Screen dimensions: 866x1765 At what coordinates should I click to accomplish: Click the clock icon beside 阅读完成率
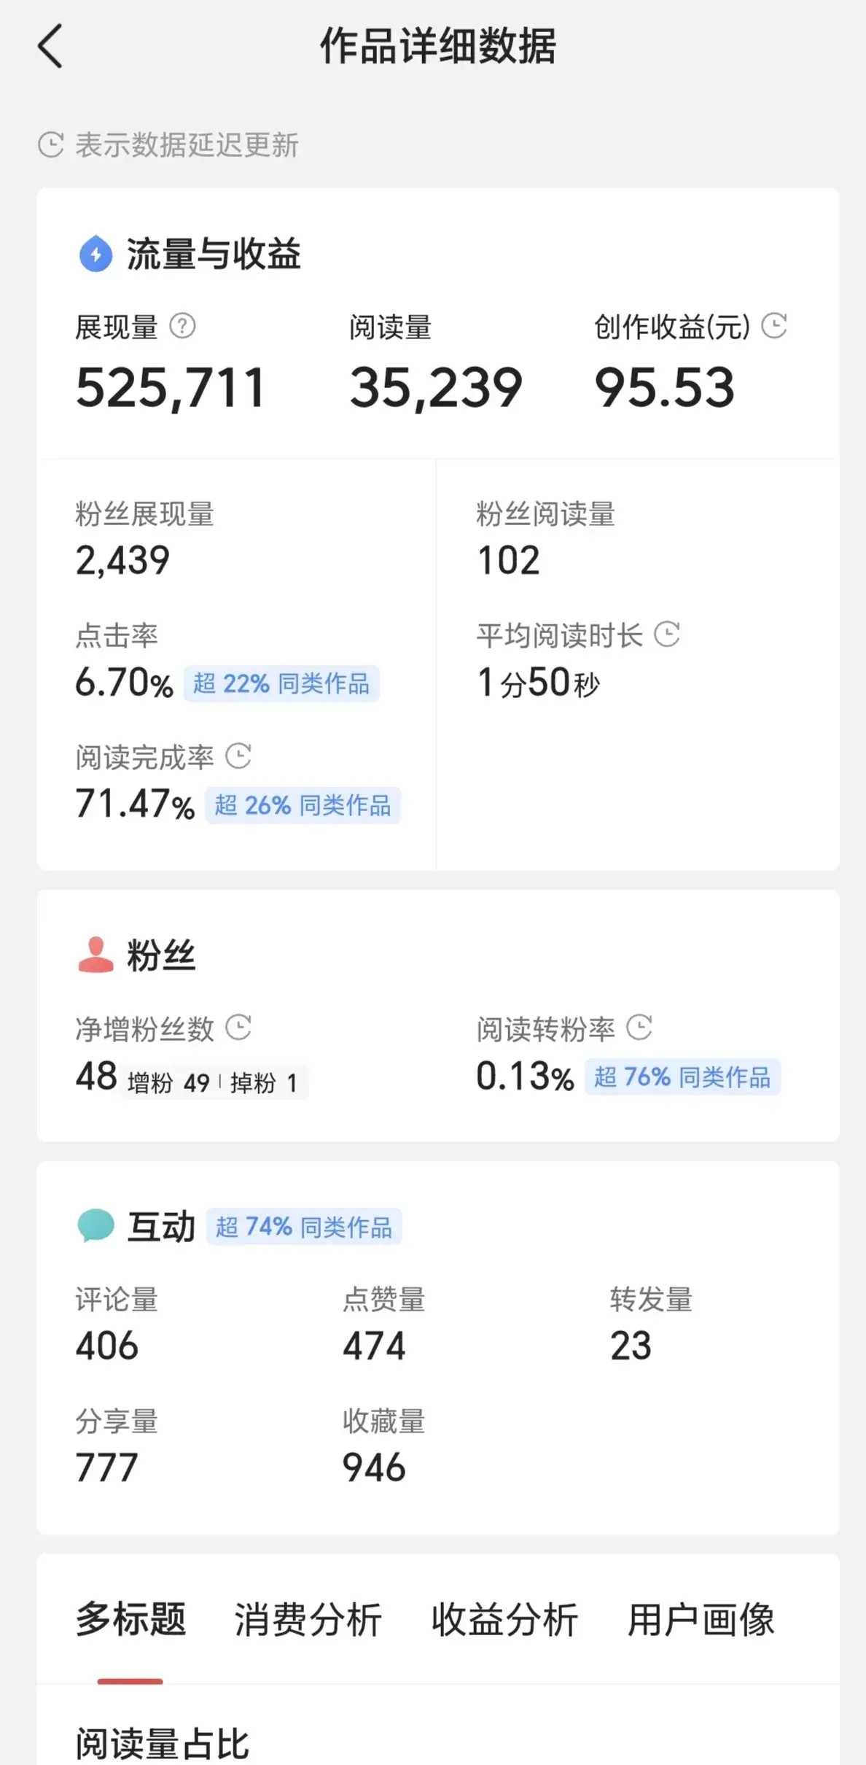point(238,756)
